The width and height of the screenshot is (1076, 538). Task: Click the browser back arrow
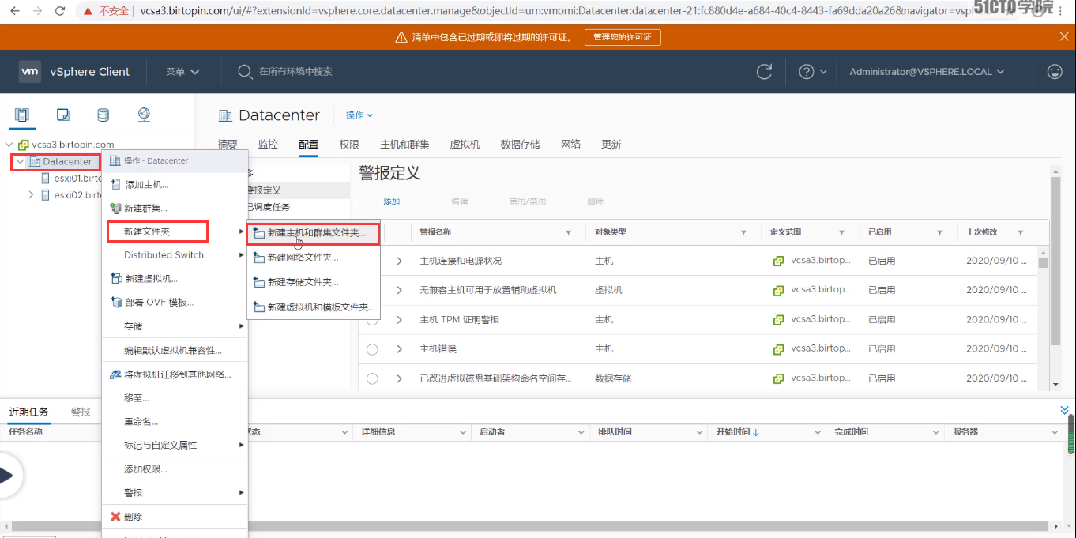[17, 11]
